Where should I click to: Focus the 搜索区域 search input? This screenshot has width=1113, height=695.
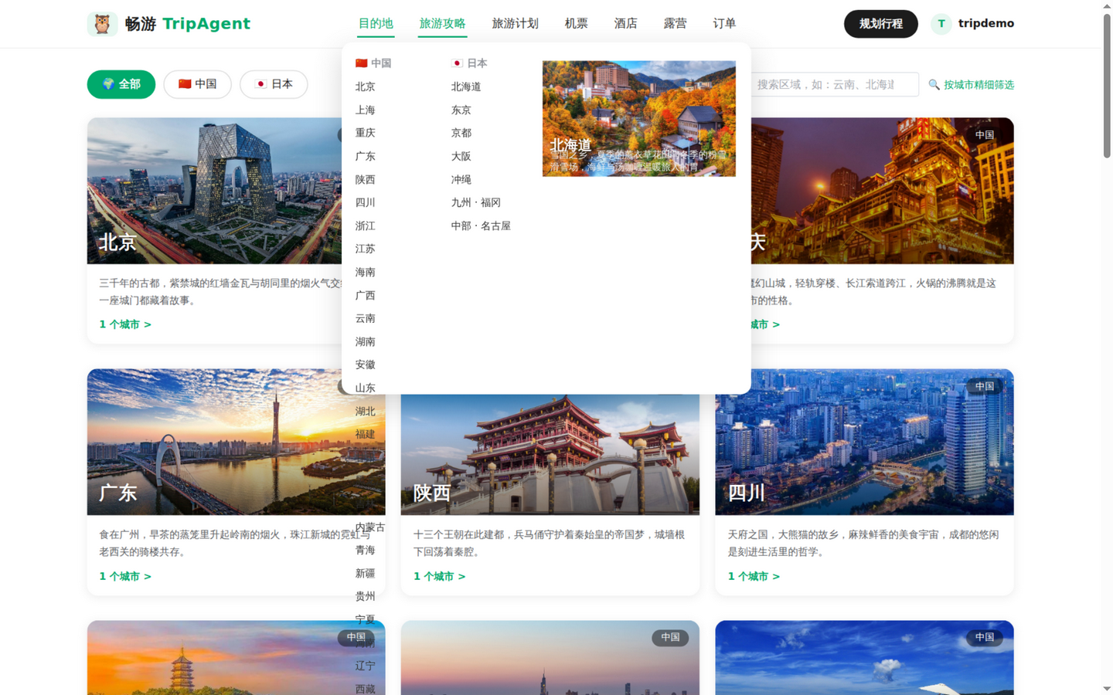834,84
